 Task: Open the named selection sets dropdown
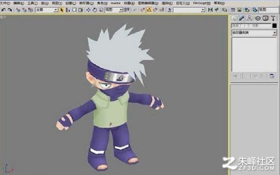click(189, 10)
